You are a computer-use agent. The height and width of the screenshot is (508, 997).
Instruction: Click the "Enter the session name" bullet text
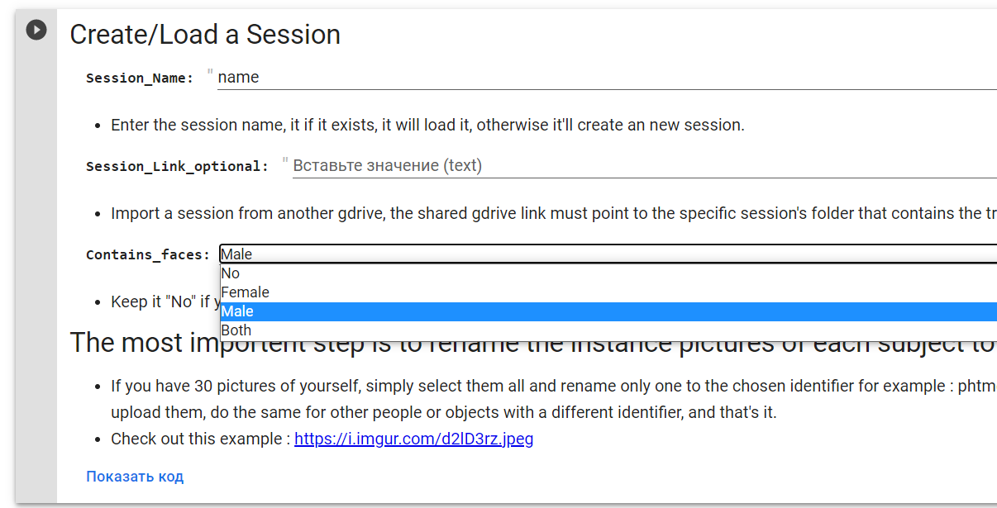(x=427, y=126)
